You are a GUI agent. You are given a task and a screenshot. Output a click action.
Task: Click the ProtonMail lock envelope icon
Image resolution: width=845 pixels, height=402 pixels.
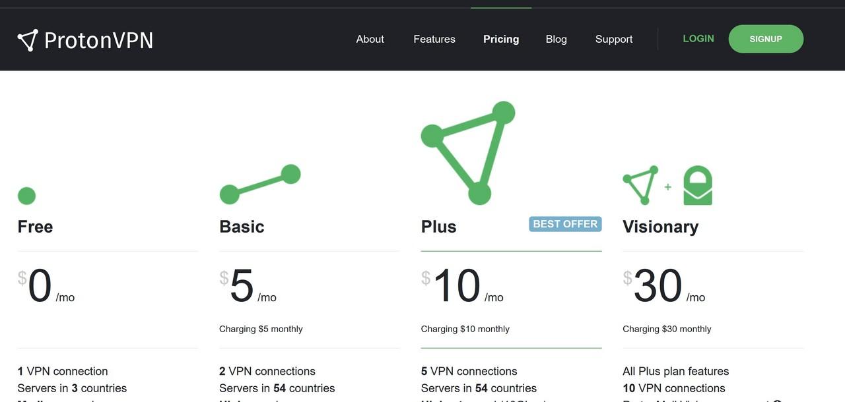tap(697, 185)
